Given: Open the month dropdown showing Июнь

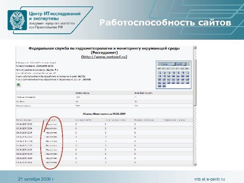Looking at the screenshot, I should point(168,64).
